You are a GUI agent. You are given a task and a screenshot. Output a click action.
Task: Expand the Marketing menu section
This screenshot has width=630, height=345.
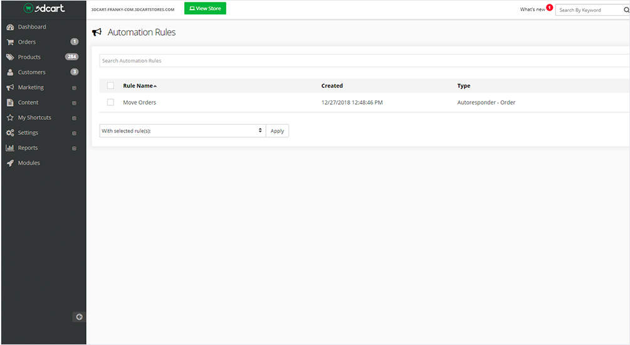point(74,88)
